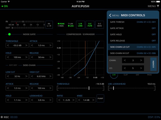Increase side-chain ATTACK 1.0 ms
This screenshot has height=120, width=161.
click(26, 88)
